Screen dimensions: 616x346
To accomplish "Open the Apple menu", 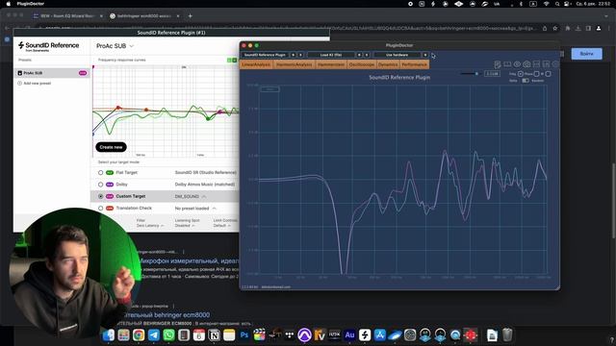I will click(x=9, y=4).
